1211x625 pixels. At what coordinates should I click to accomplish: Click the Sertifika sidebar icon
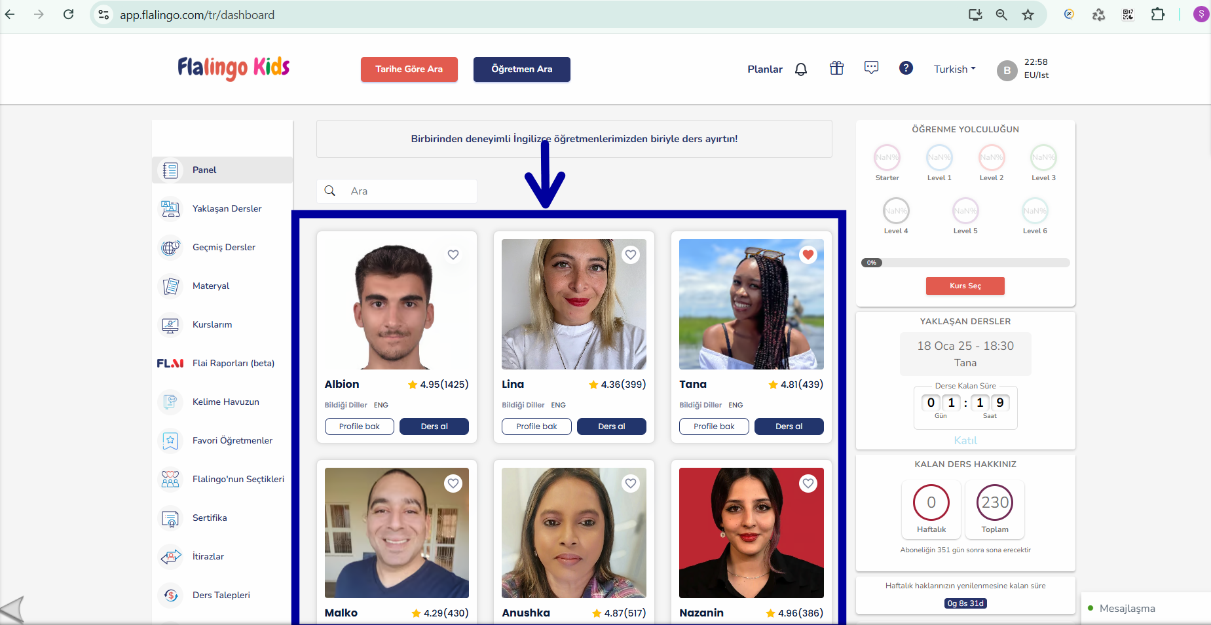(x=170, y=518)
